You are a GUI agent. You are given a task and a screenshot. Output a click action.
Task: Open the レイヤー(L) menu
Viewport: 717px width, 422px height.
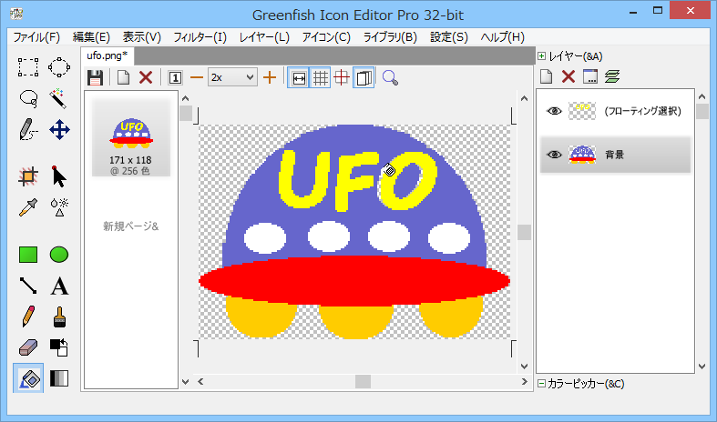point(264,37)
